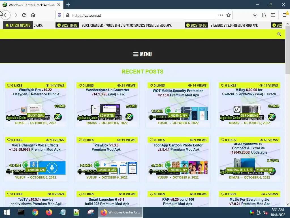
Task: Click the CONVERTER category tag
Action: tap(107, 116)
